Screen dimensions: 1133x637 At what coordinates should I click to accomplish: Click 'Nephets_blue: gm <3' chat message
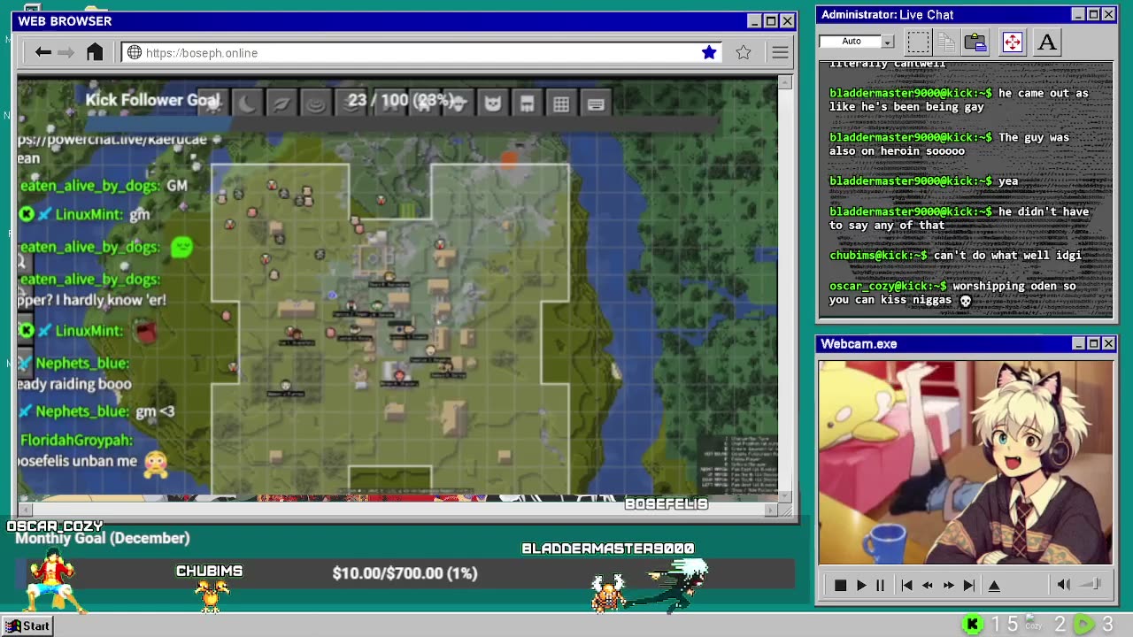click(x=96, y=411)
